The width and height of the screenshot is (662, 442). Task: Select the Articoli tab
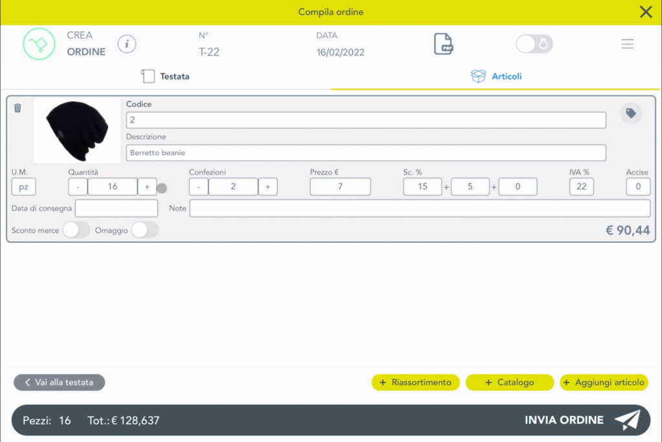(496, 76)
